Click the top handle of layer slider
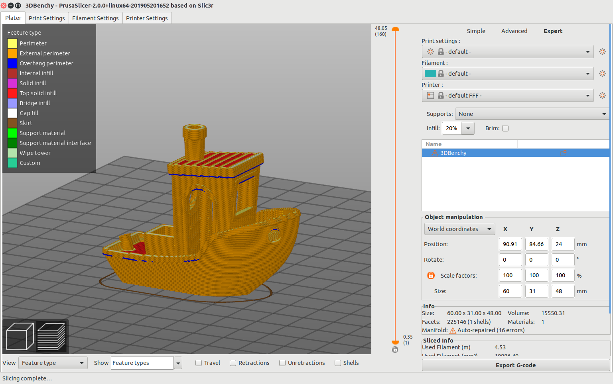The width and height of the screenshot is (613, 384). (395, 29)
